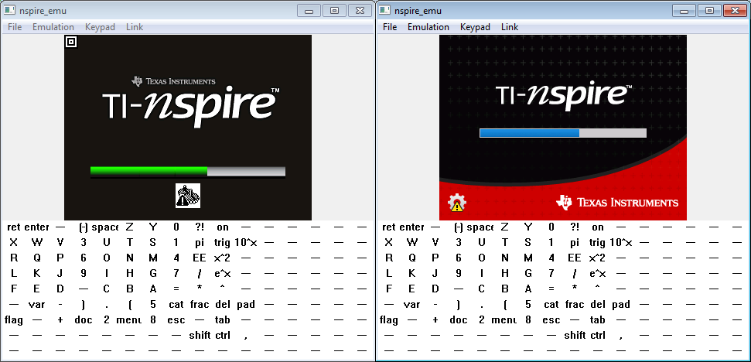Click the 'cat' key in the right keypad

click(551, 305)
